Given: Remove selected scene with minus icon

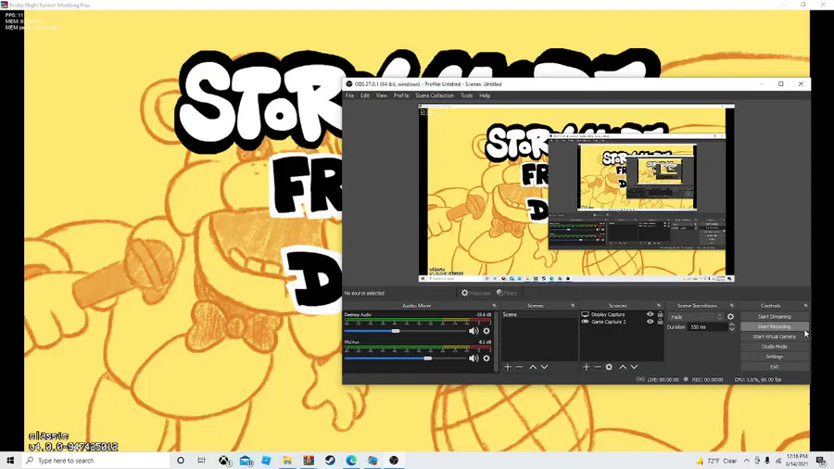Looking at the screenshot, I should (x=519, y=367).
